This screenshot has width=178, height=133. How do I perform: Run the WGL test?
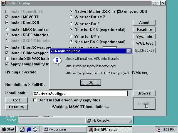pos(144,43)
